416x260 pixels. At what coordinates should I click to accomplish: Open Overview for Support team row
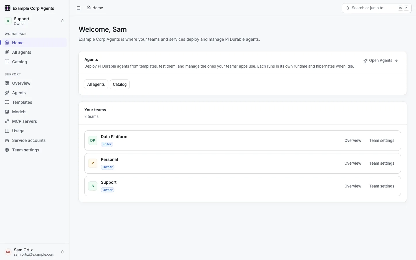[x=353, y=186]
